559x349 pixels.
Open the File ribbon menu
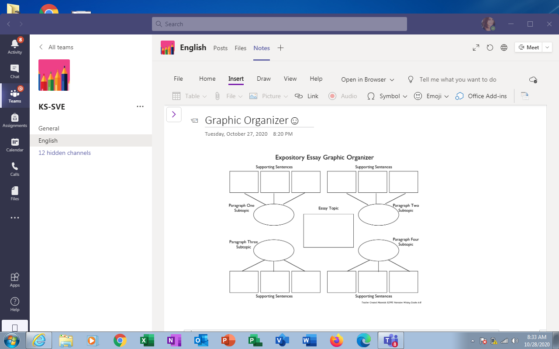click(178, 79)
